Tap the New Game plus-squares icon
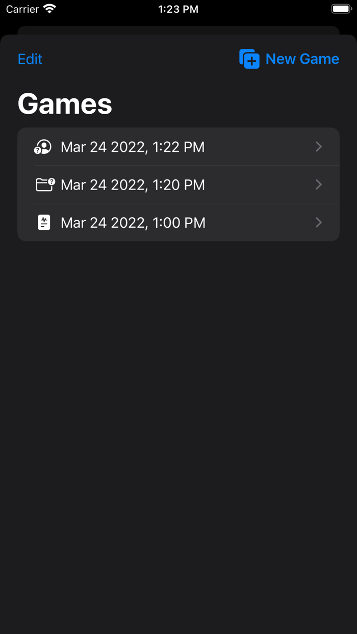This screenshot has width=357, height=634. tap(249, 59)
